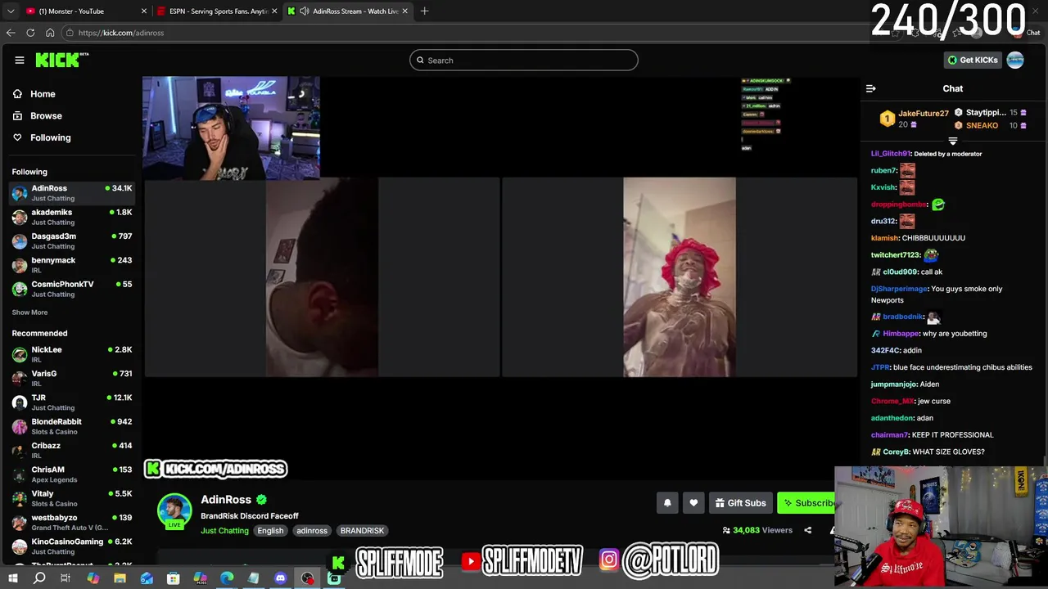The image size is (1048, 589).
Task: Click the English language tag
Action: tap(270, 531)
